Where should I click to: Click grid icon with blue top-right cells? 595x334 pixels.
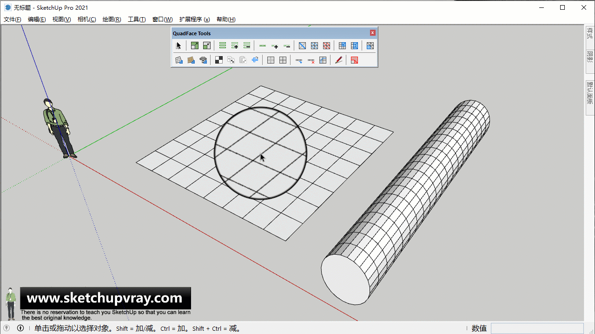342,45
